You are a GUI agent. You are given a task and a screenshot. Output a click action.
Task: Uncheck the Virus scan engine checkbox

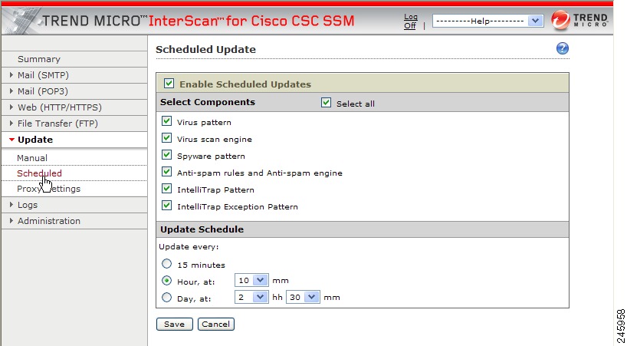pyautogui.click(x=167, y=137)
